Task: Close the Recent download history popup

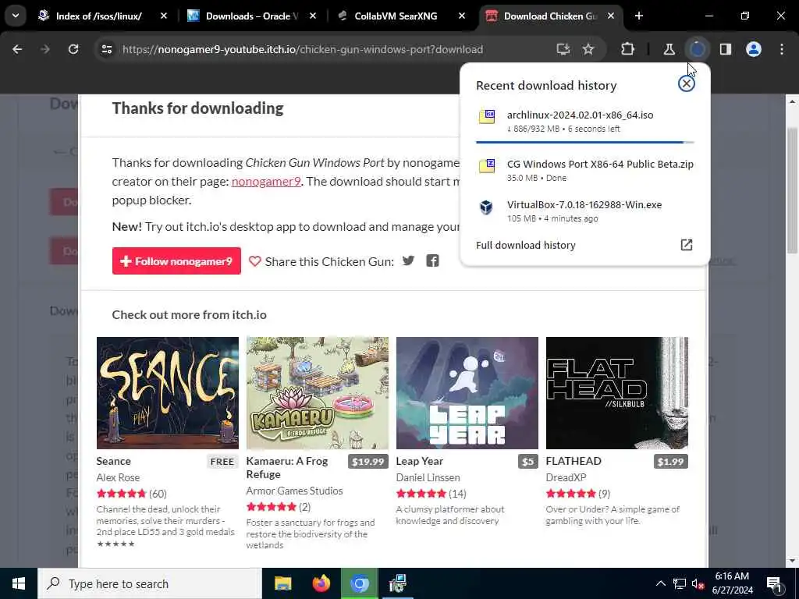Action: (x=687, y=83)
